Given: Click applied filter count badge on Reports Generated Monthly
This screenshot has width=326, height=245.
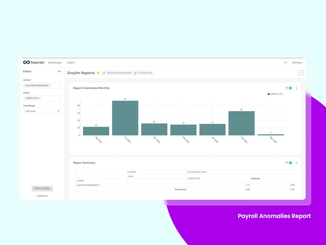Looking at the screenshot, I should 290,88.
